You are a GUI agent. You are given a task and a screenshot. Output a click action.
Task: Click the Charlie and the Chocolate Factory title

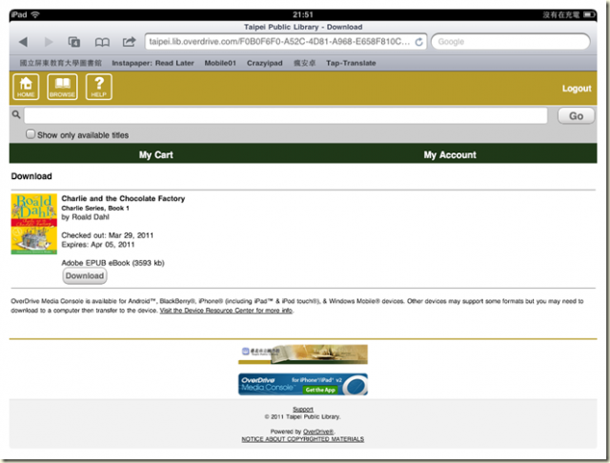click(123, 198)
